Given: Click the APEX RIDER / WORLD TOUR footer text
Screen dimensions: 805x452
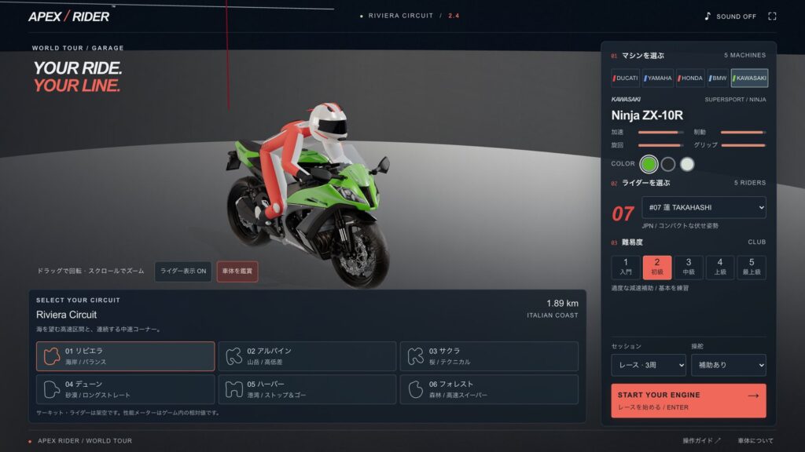Looking at the screenshot, I should pyautogui.click(x=85, y=441).
